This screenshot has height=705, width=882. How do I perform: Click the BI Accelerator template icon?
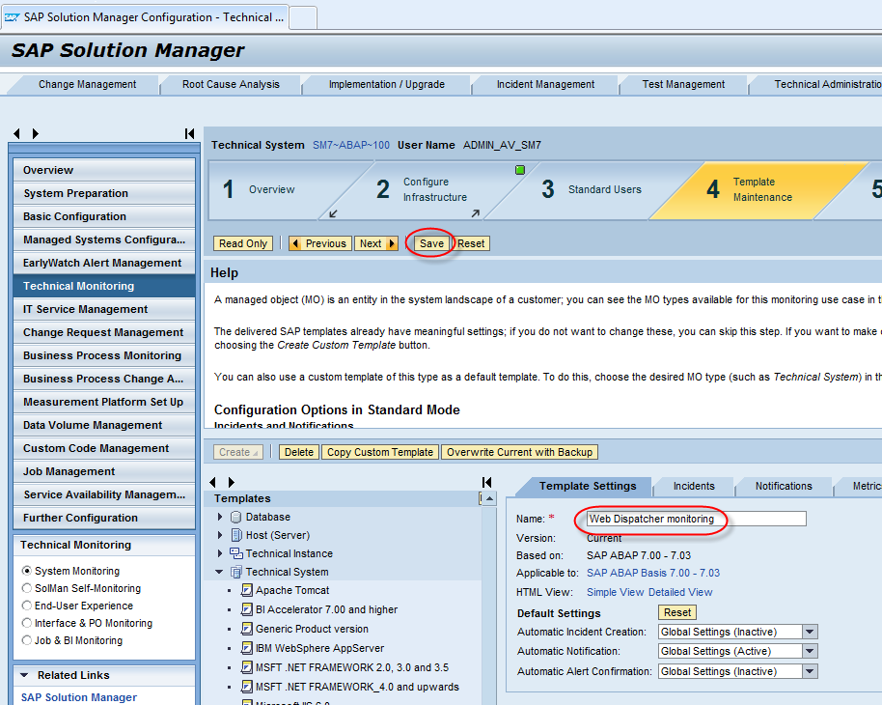click(246, 609)
